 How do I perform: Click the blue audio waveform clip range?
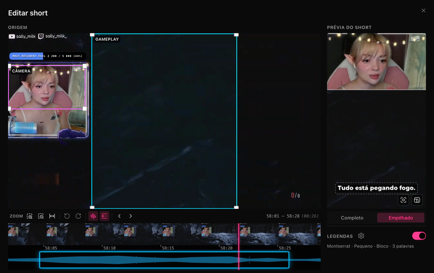[165, 260]
